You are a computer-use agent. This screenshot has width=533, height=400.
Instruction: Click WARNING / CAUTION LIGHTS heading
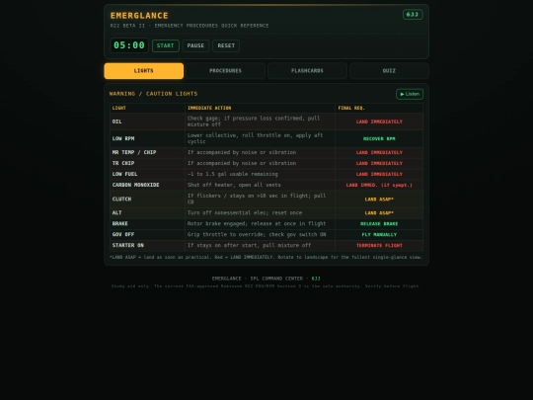tap(154, 94)
